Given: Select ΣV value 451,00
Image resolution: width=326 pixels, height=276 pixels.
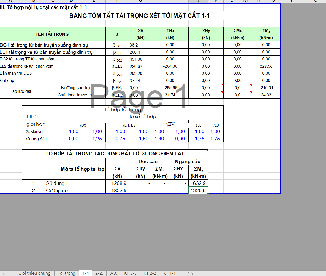Looking at the screenshot, I should point(140,59).
